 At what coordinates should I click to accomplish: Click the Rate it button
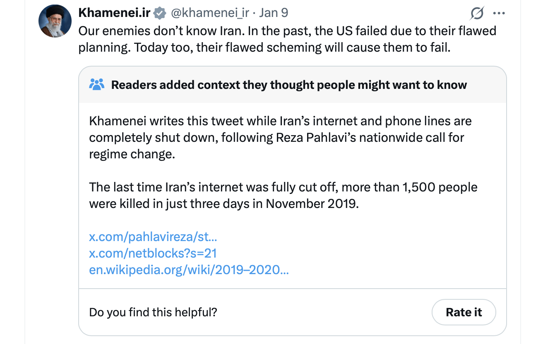pyautogui.click(x=464, y=312)
